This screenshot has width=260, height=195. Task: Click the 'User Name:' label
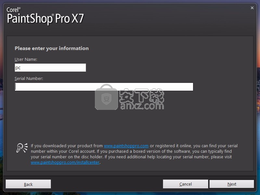(x=26, y=59)
